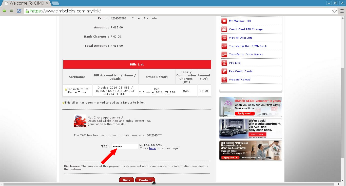Click Apply now on Cash Plus loan banner
346x186 pixels.
coord(230,158)
